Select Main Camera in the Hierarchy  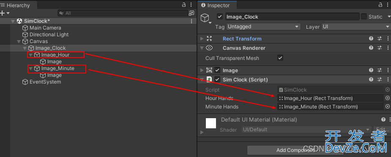(x=45, y=28)
